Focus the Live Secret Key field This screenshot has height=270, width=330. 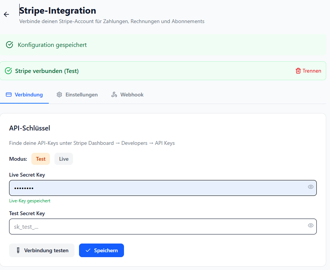(x=163, y=188)
